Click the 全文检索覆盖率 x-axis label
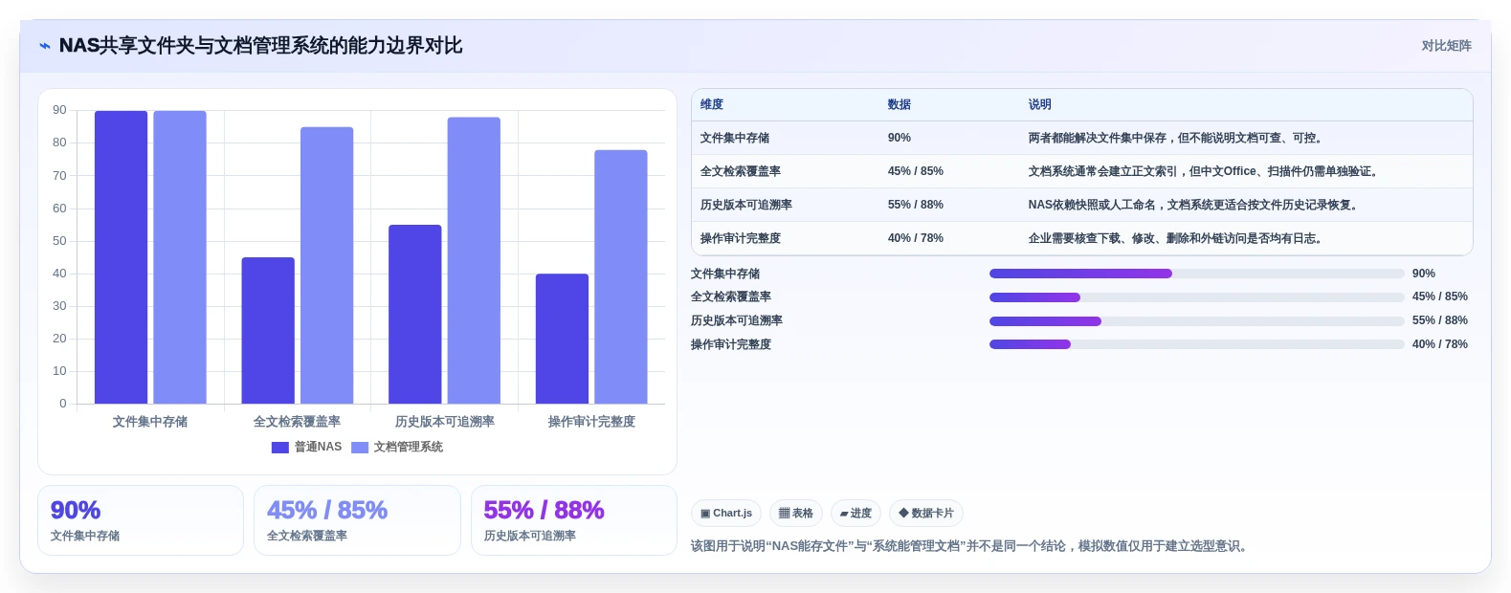 coord(297,422)
